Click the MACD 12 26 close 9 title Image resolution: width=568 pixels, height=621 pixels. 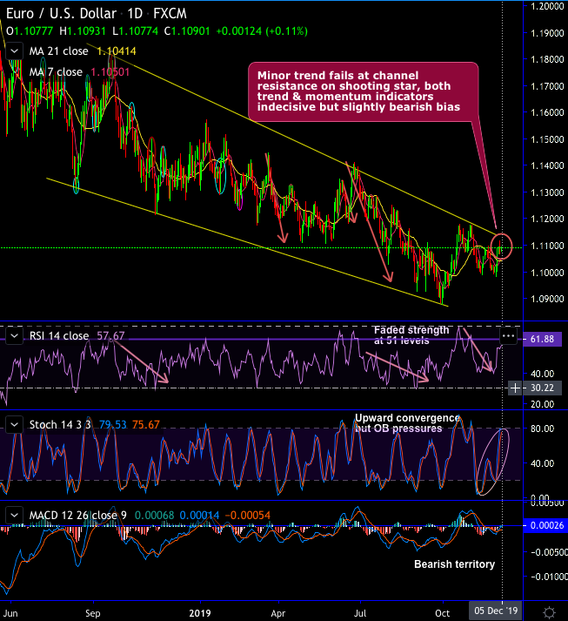[78, 516]
